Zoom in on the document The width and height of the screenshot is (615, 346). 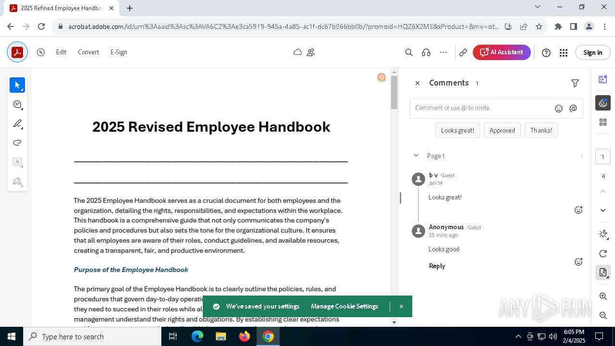(x=603, y=297)
